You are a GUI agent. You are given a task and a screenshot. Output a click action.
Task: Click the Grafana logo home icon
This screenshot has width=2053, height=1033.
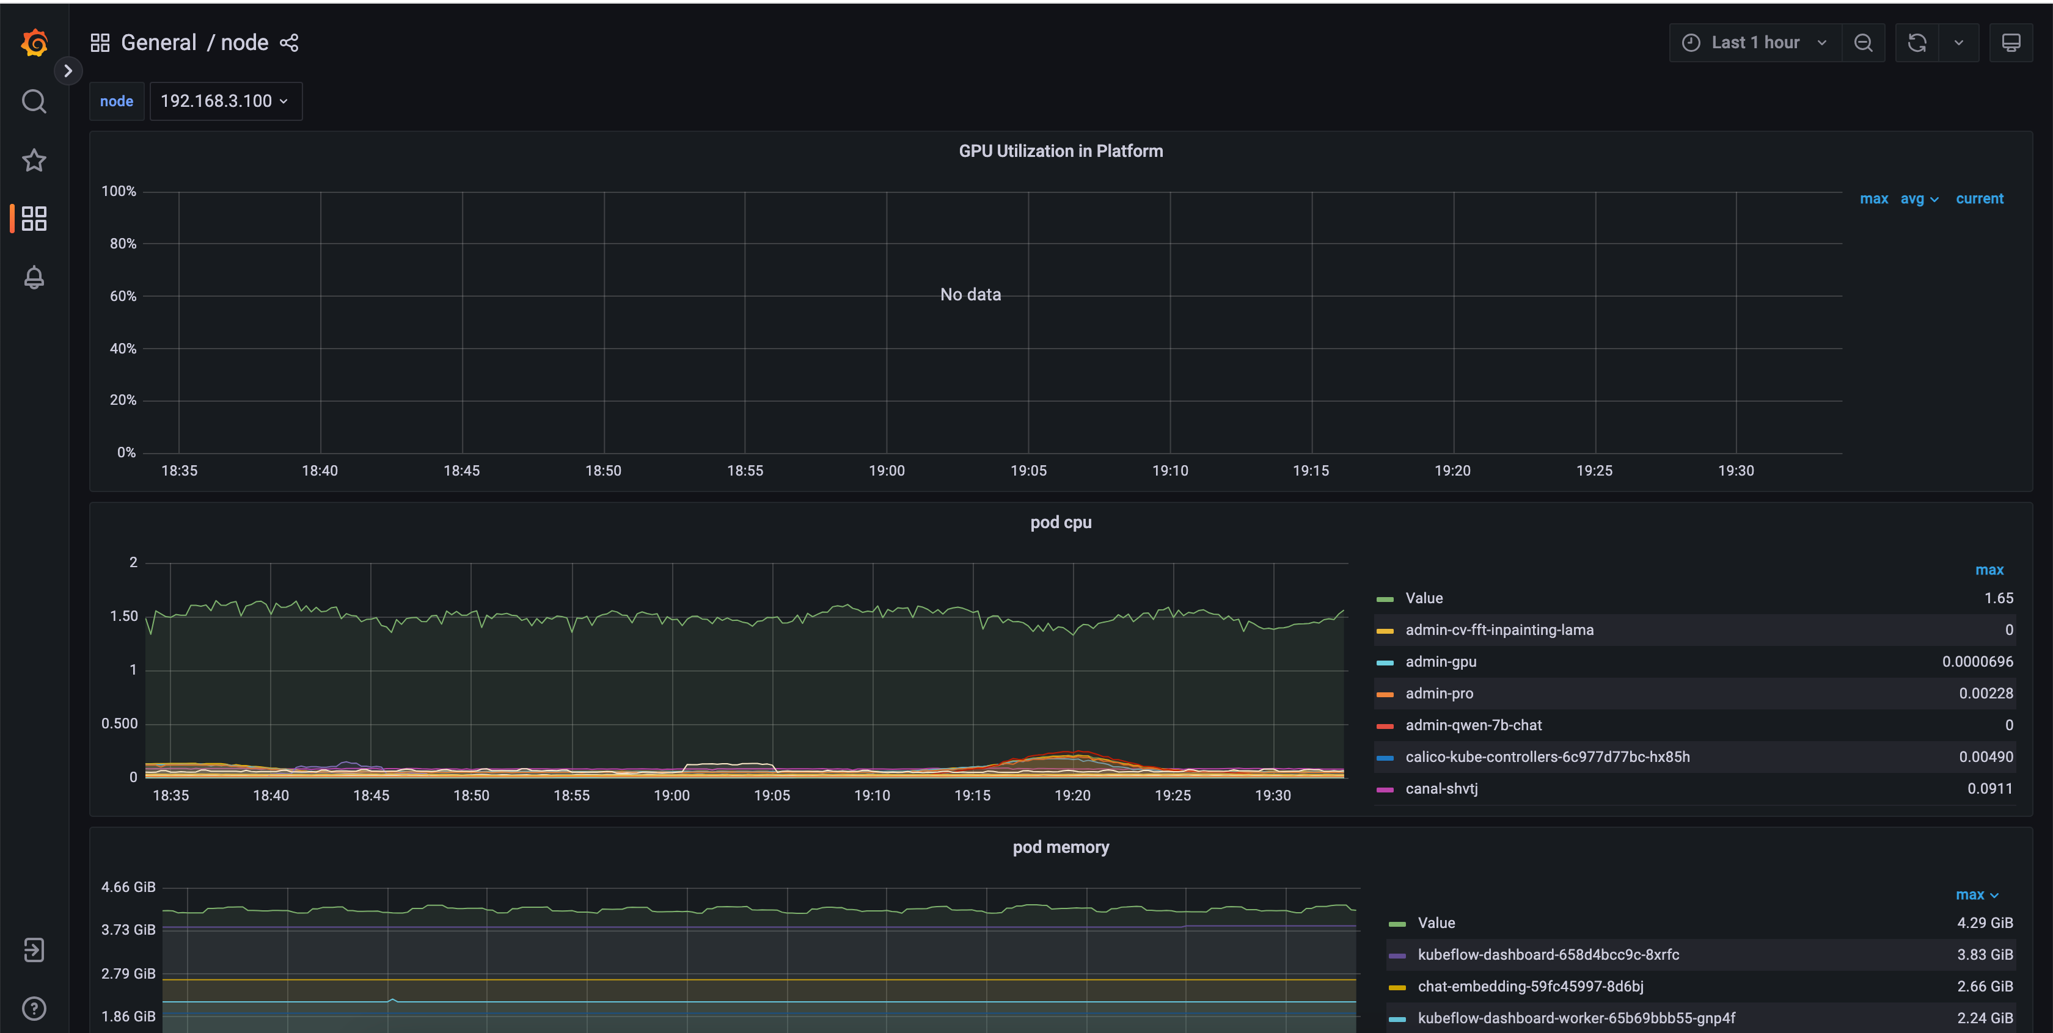pyautogui.click(x=34, y=43)
